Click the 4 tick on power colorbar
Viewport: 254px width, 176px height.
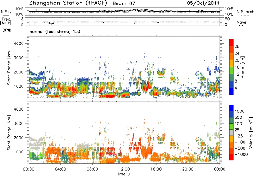tap(236, 88)
